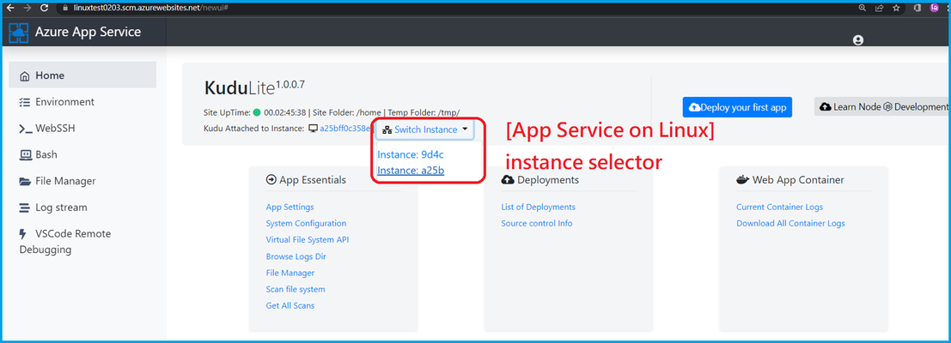Screen dimensions: 951x343
Task: Click the Learn Node Development button
Action: click(x=882, y=106)
